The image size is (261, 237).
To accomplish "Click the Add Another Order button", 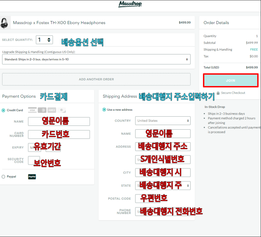I will click(96, 79).
